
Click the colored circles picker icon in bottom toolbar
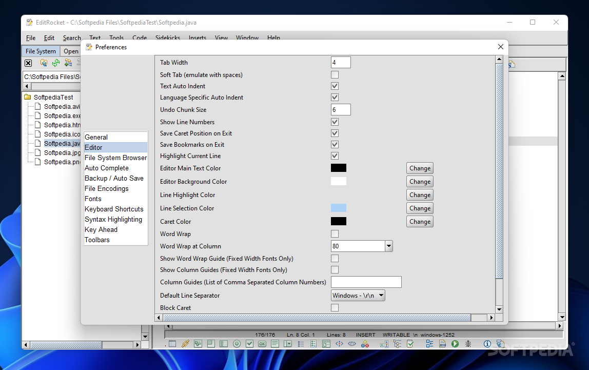pos(365,343)
